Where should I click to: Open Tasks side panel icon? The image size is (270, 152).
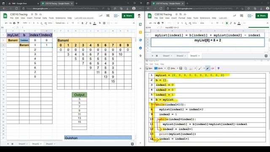tap(140, 40)
